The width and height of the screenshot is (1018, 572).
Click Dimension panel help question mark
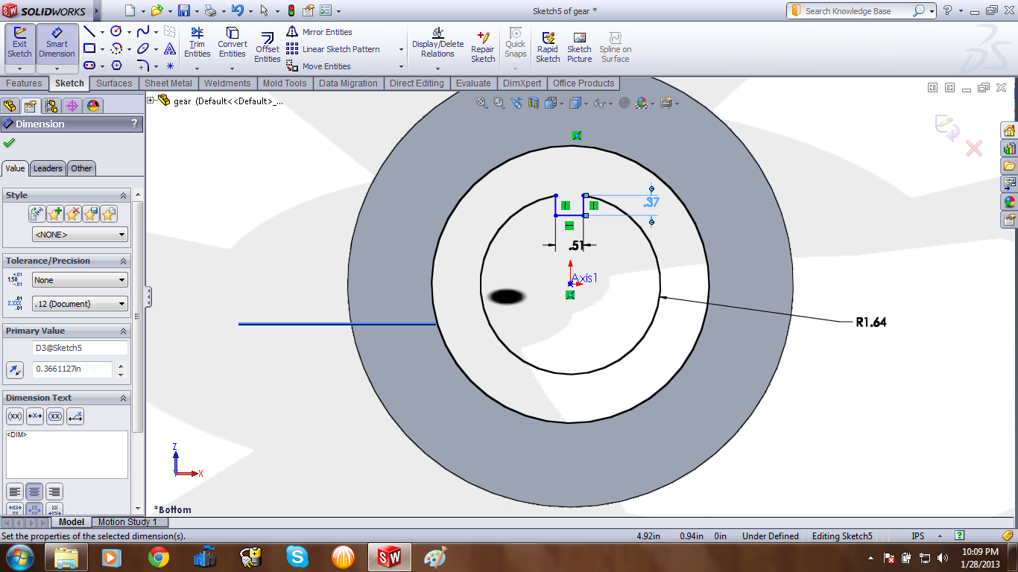134,124
